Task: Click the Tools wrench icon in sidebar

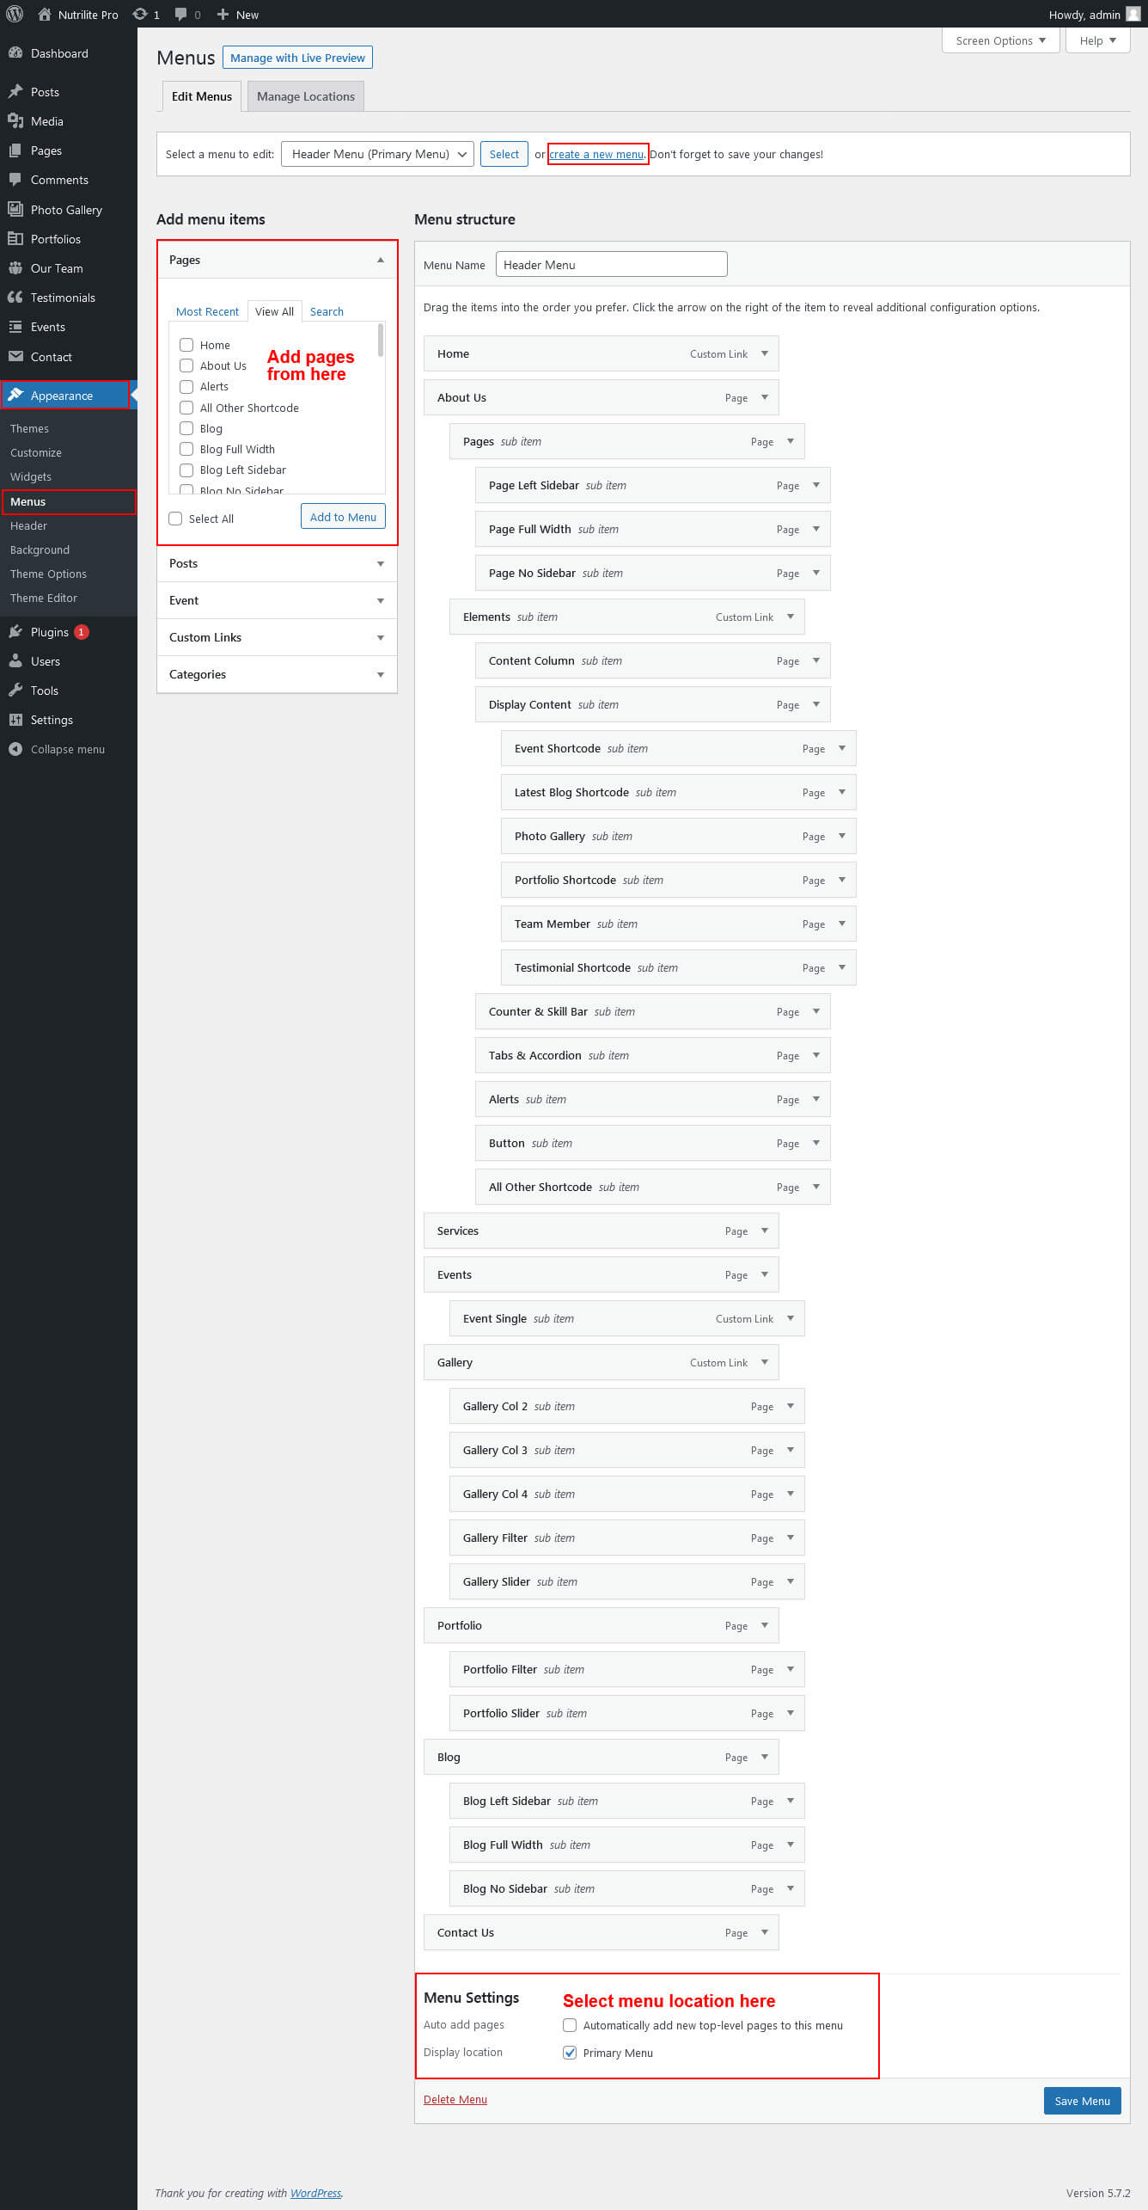Action: coord(15,691)
